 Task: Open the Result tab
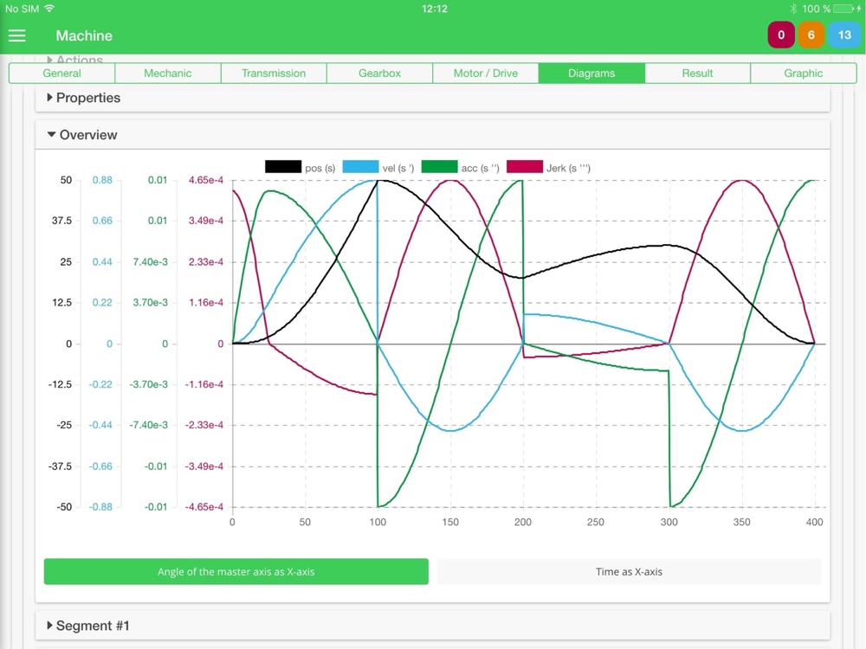pyautogui.click(x=697, y=73)
